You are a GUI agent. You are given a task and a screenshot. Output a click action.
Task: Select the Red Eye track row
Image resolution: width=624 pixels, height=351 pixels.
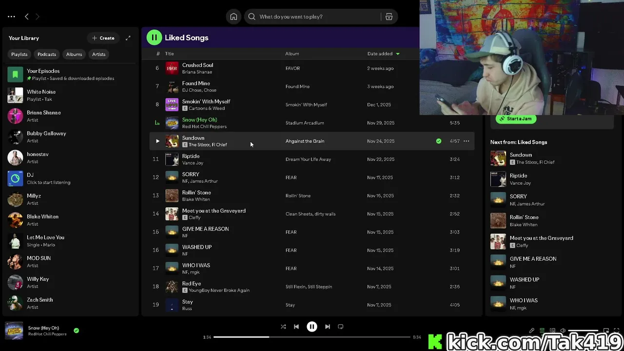(312, 287)
